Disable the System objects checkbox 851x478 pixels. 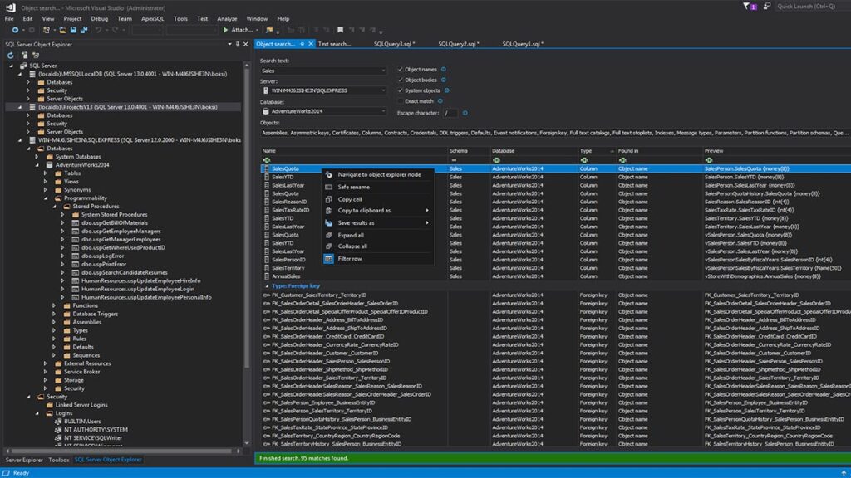[x=400, y=90]
